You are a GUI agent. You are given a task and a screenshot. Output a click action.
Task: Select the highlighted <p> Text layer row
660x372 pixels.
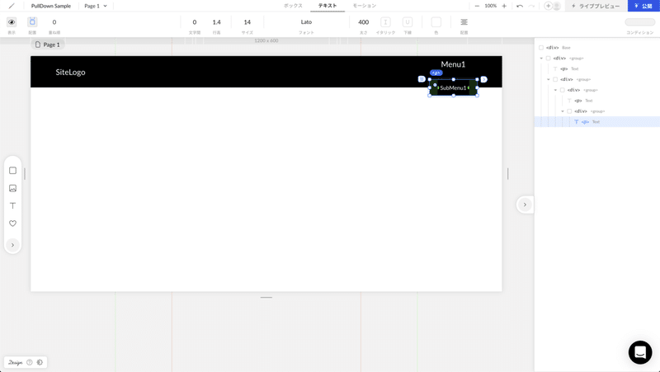tap(597, 122)
